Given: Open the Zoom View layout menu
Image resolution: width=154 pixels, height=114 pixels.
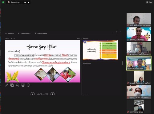Looking at the screenshot, I should coord(149,2).
